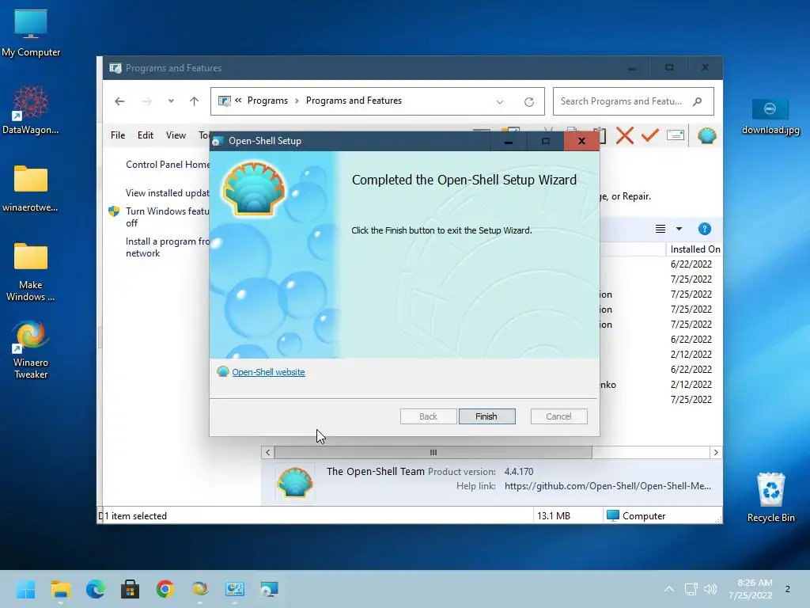Click the Finish button in Open-Shell Setup
The image size is (810, 608).
[x=486, y=416]
